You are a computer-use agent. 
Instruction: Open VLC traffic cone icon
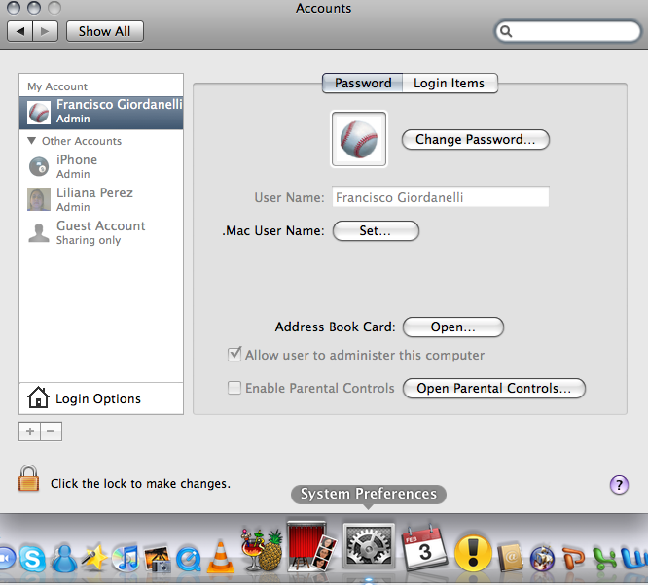click(x=220, y=557)
